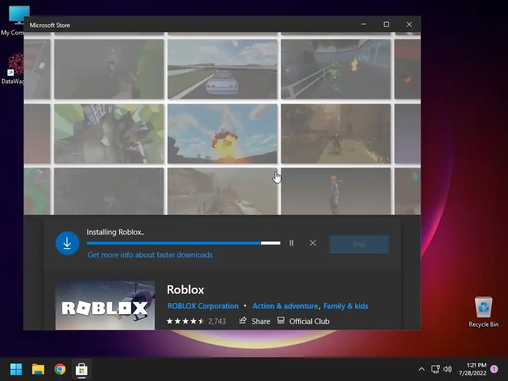The height and width of the screenshot is (381, 508).
Task: Open the Windows Start menu
Action: click(x=16, y=369)
